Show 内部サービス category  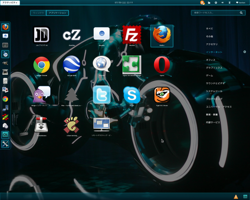click(213, 122)
